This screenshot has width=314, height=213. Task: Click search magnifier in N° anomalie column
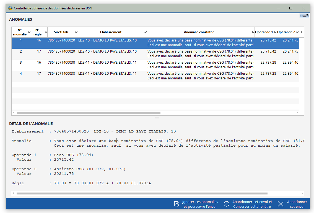tap(29, 32)
